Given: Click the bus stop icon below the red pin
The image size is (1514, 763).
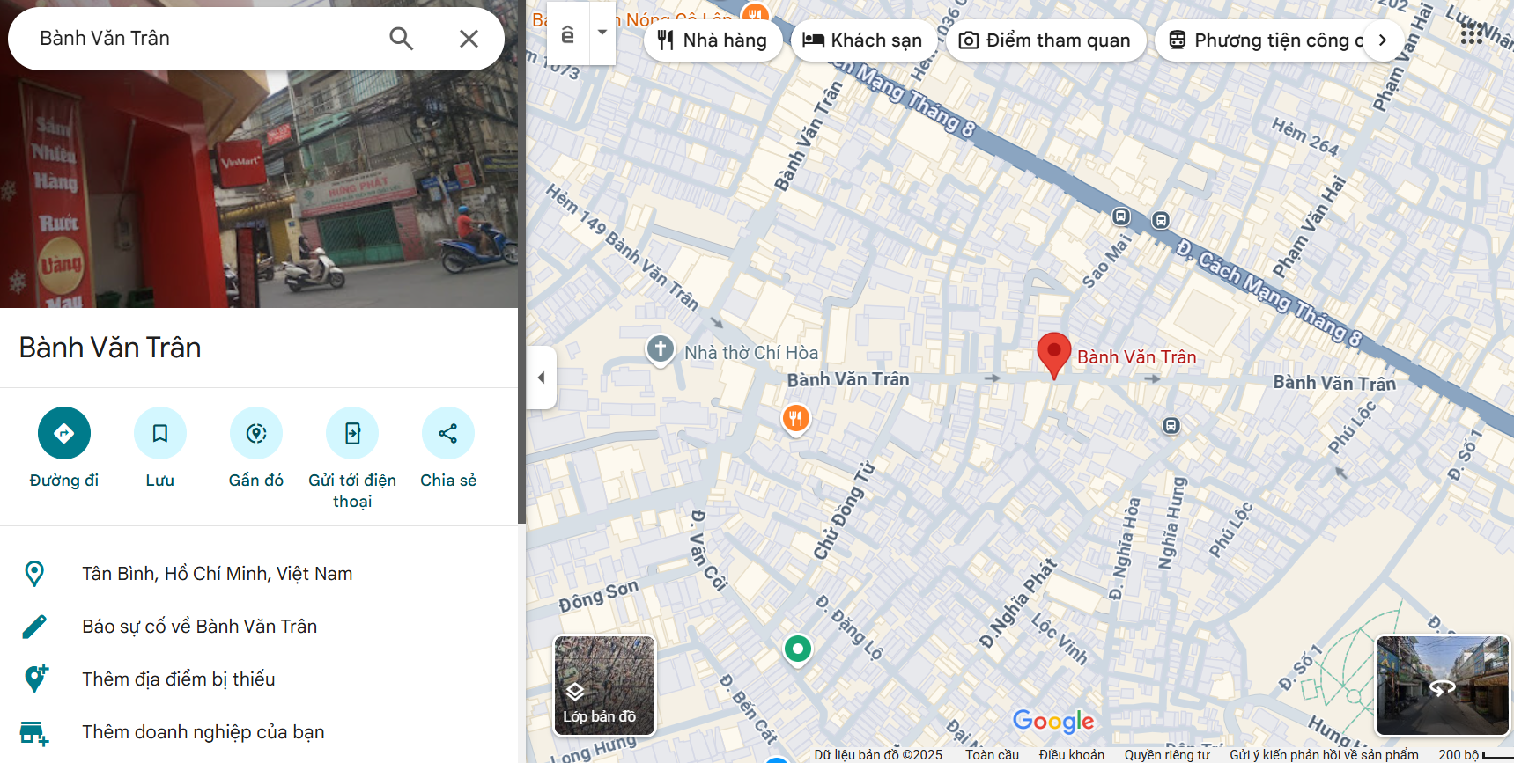Looking at the screenshot, I should [x=1171, y=426].
